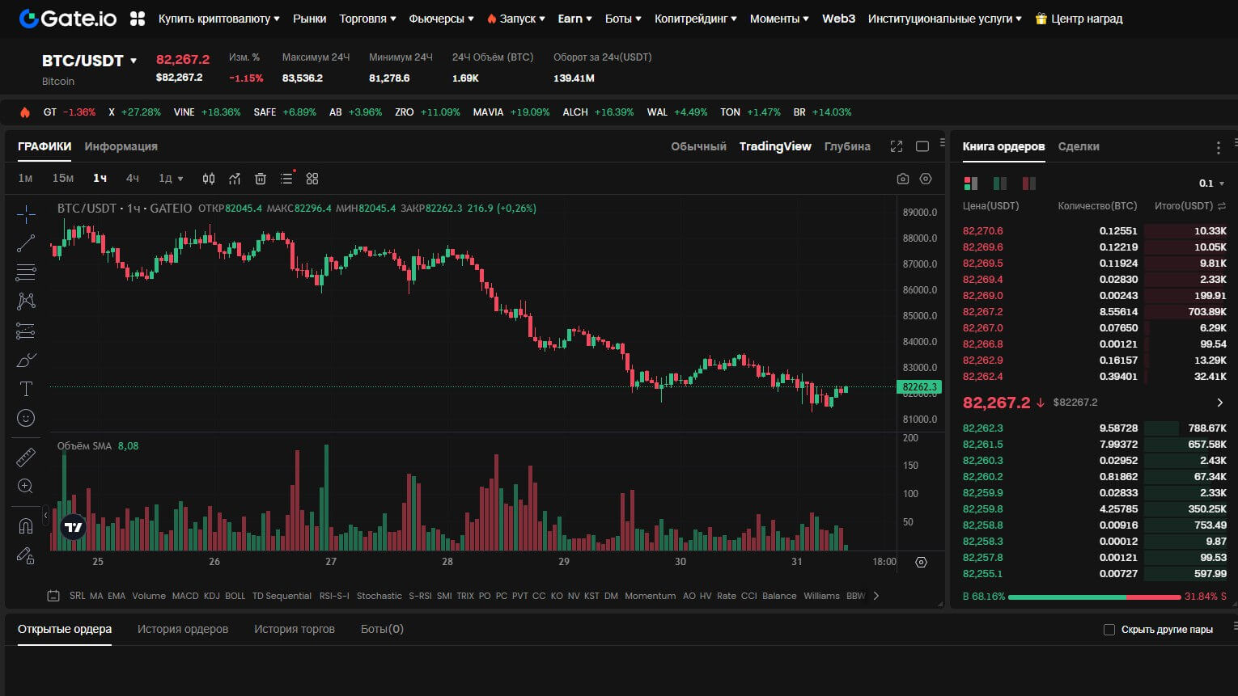Viewport: 1238px width, 696px height.
Task: Select the trend line drawing tool
Action: pyautogui.click(x=26, y=243)
